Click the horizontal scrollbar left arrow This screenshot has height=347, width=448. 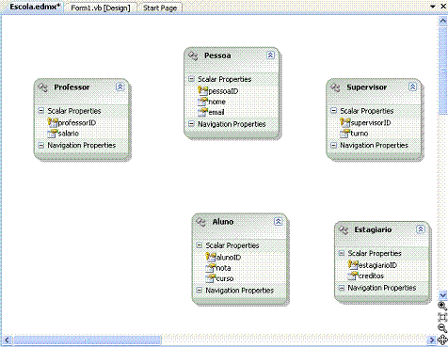(7, 339)
